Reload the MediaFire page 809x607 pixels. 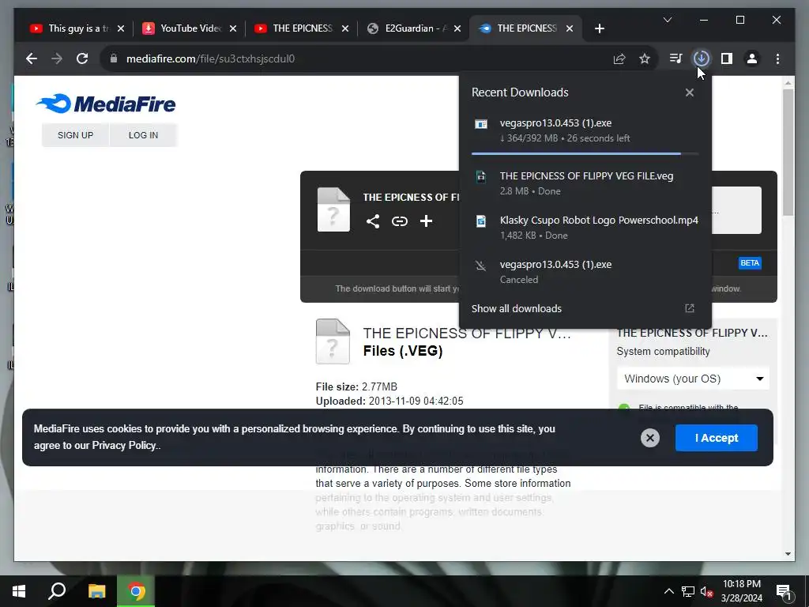(82, 58)
